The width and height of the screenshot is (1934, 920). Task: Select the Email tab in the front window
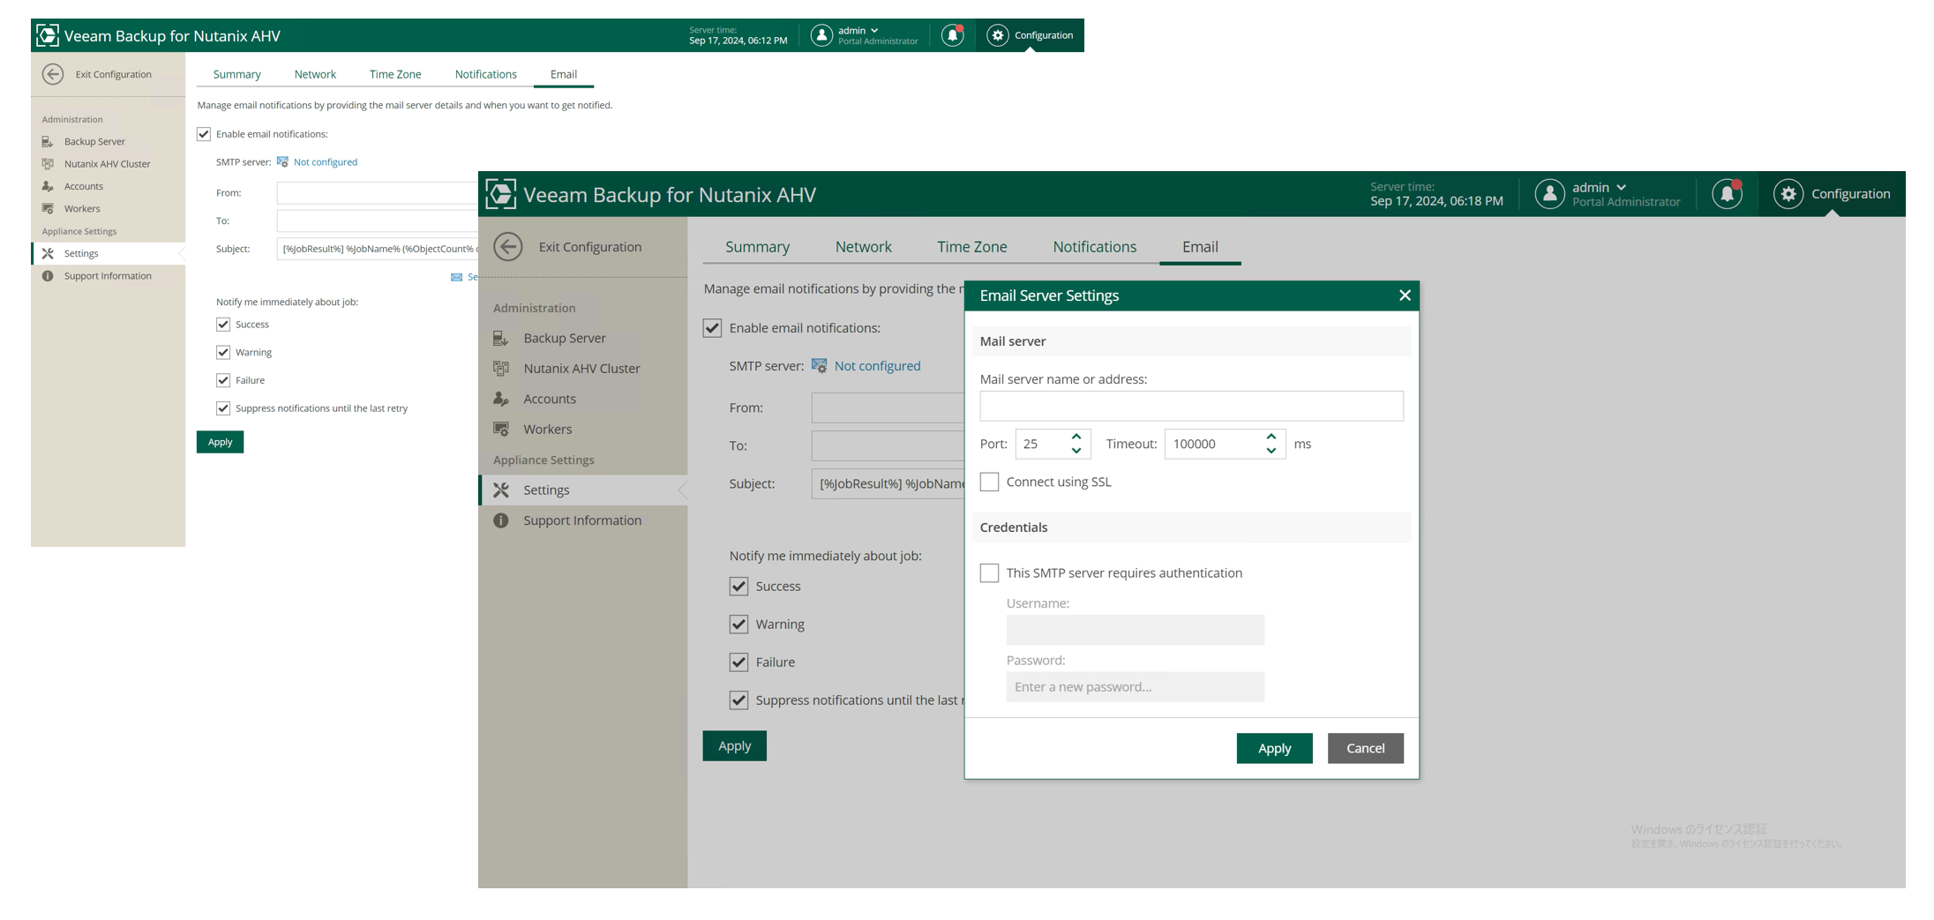[1201, 247]
